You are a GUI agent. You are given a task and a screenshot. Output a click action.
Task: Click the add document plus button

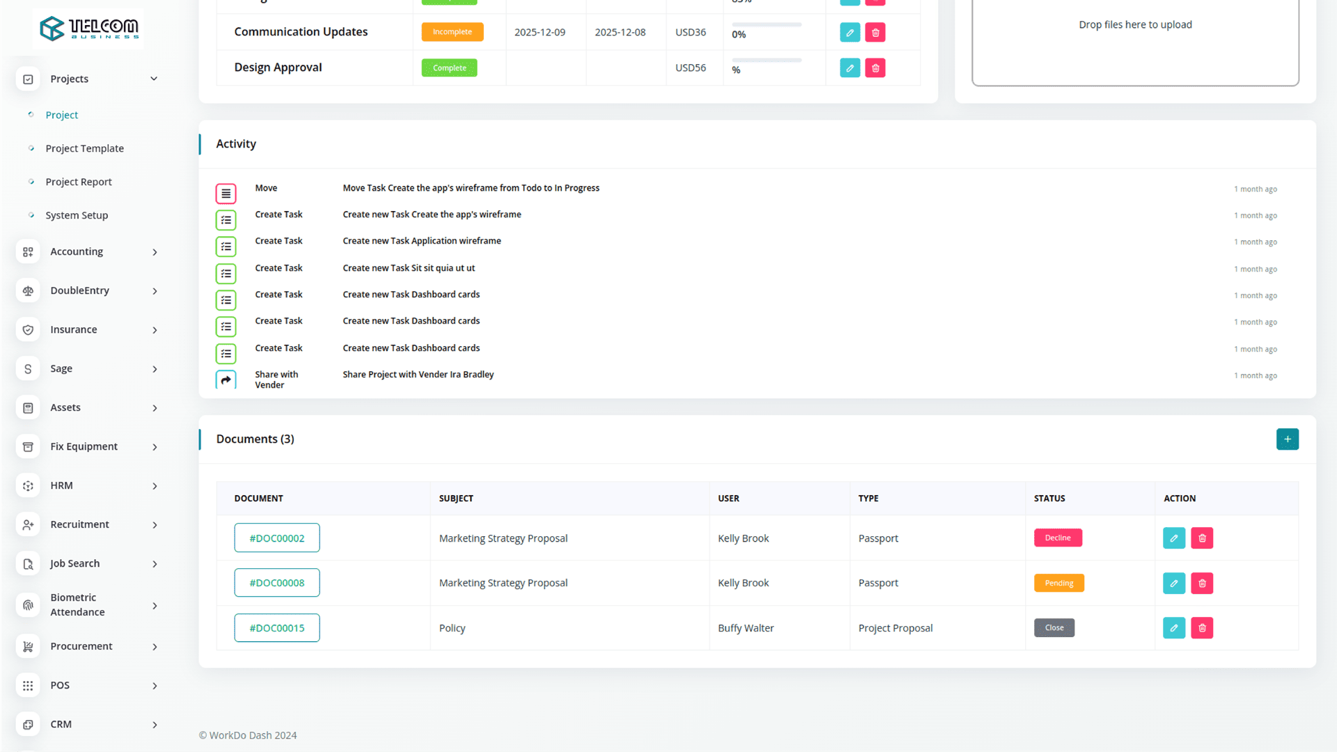coord(1287,439)
